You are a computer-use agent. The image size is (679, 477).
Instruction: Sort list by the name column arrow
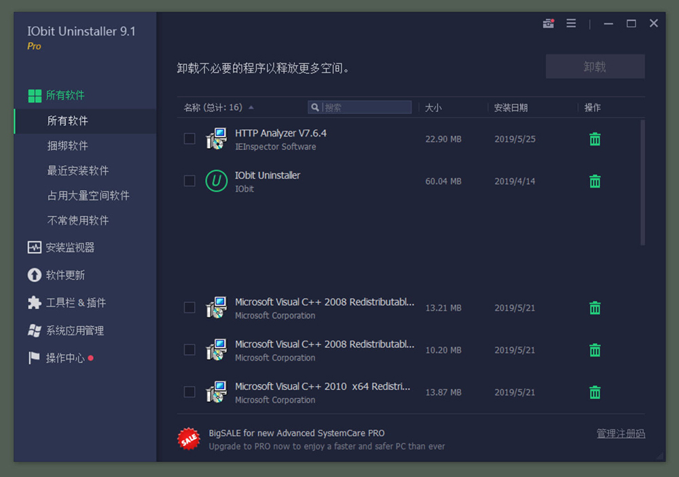tap(251, 107)
